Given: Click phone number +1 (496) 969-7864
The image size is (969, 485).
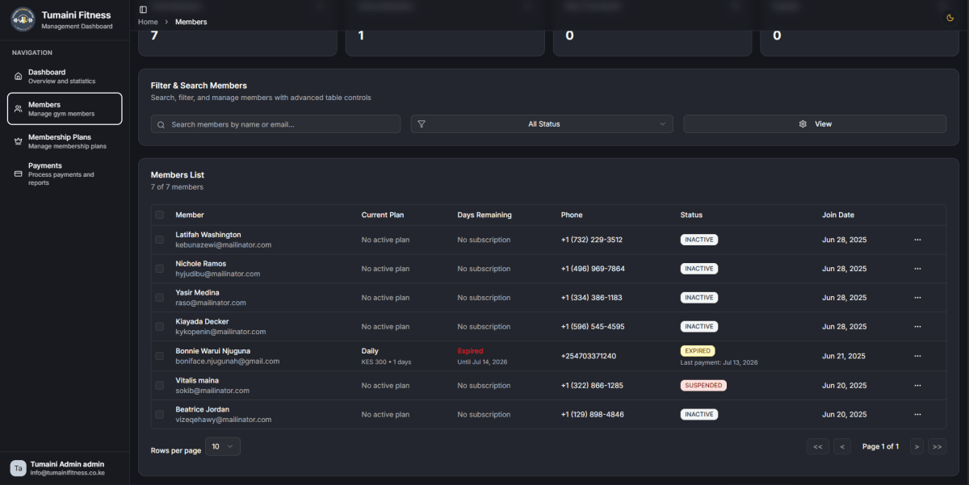Looking at the screenshot, I should 593,269.
